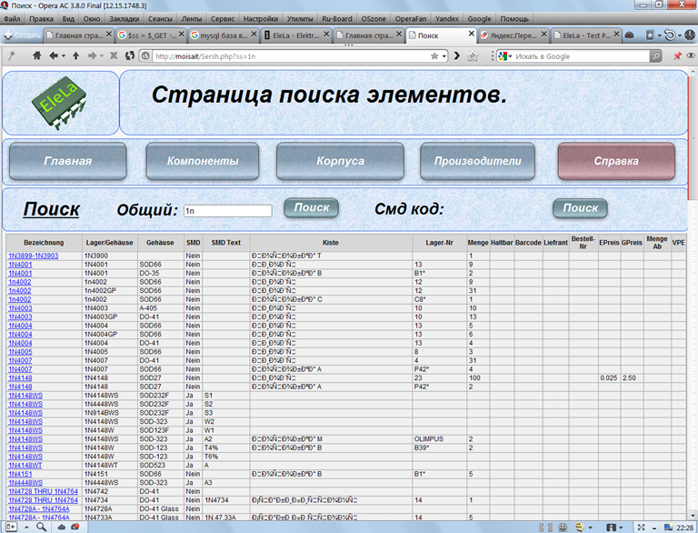Click the magnifier icon in status bar
Screen dimensions: 698x533
tap(42, 528)
